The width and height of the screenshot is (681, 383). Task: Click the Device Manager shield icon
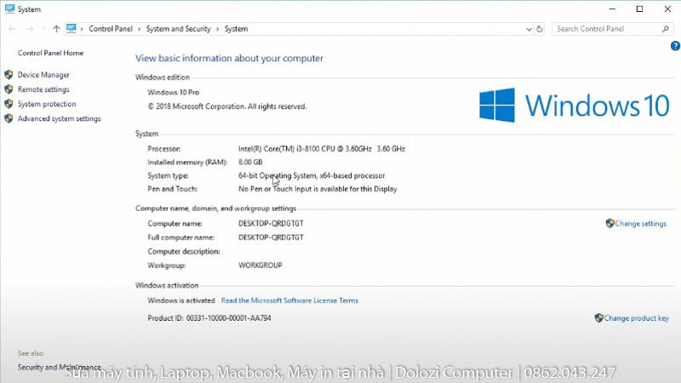click(x=9, y=75)
